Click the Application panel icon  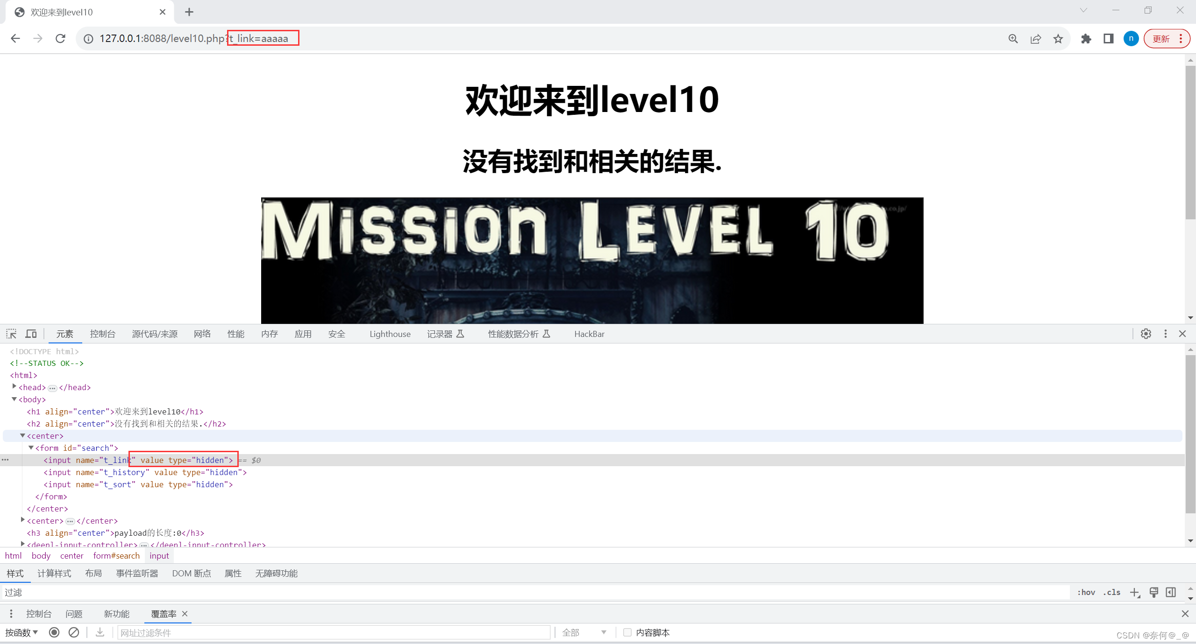pos(302,334)
